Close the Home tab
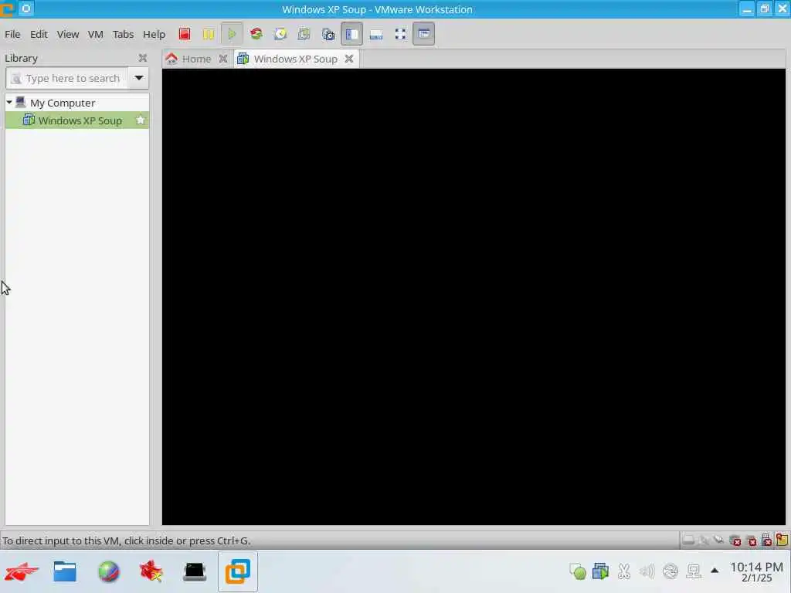Image resolution: width=791 pixels, height=593 pixels. (223, 59)
